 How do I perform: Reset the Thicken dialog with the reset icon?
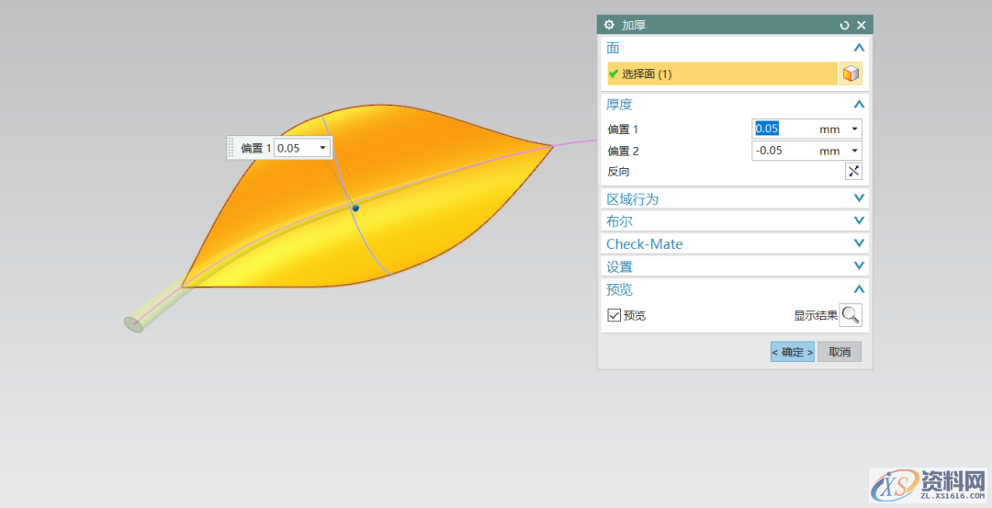click(844, 25)
